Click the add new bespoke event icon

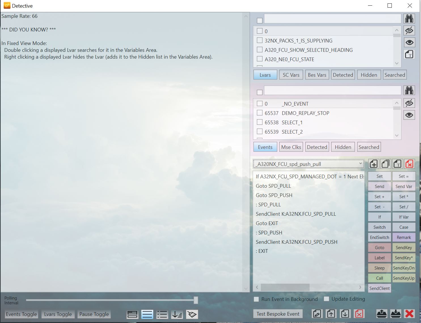click(x=374, y=164)
